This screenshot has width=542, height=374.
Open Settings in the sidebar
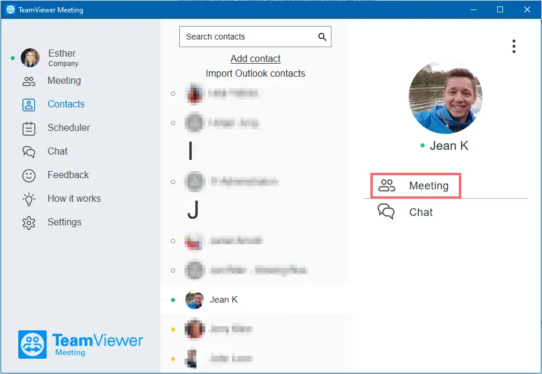pyautogui.click(x=64, y=222)
